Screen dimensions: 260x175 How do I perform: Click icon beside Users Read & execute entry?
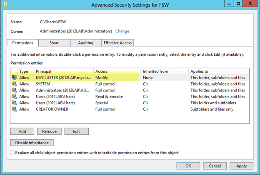pos(15,96)
